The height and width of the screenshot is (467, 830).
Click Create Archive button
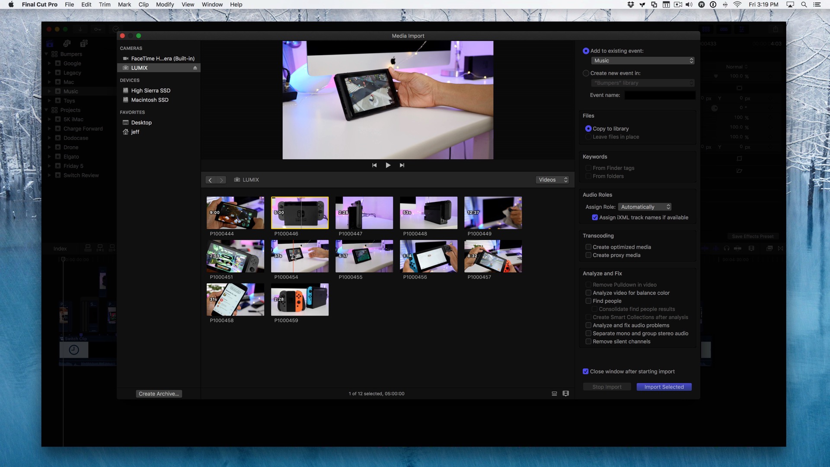[159, 394]
